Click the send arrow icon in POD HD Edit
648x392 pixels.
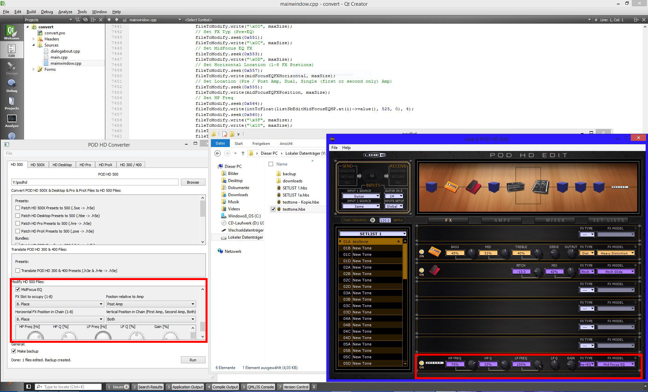(359, 176)
